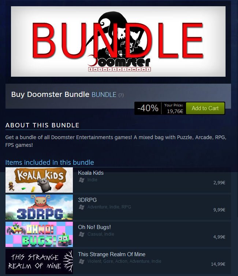
Task: Click the 2,99€ Koala Kids price
Action: point(219,183)
